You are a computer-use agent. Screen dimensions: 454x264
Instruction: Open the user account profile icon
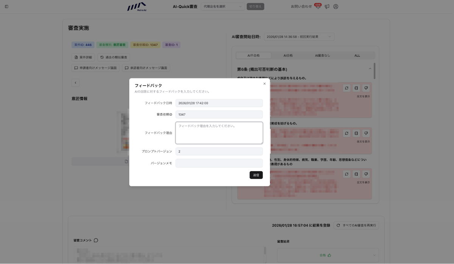click(x=336, y=6)
